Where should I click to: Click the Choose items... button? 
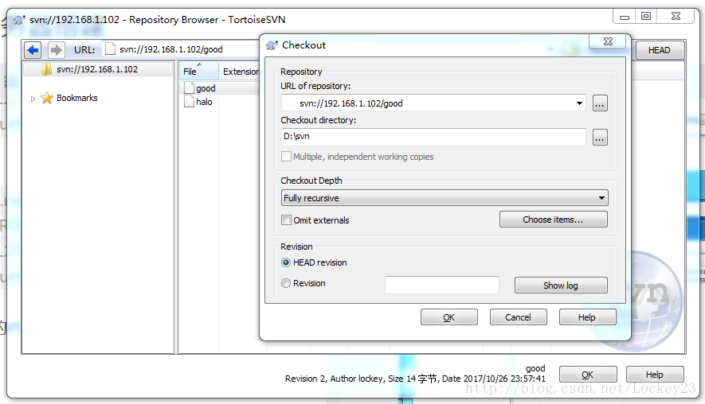(553, 219)
